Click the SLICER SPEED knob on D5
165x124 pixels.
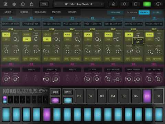[x=88, y=79]
